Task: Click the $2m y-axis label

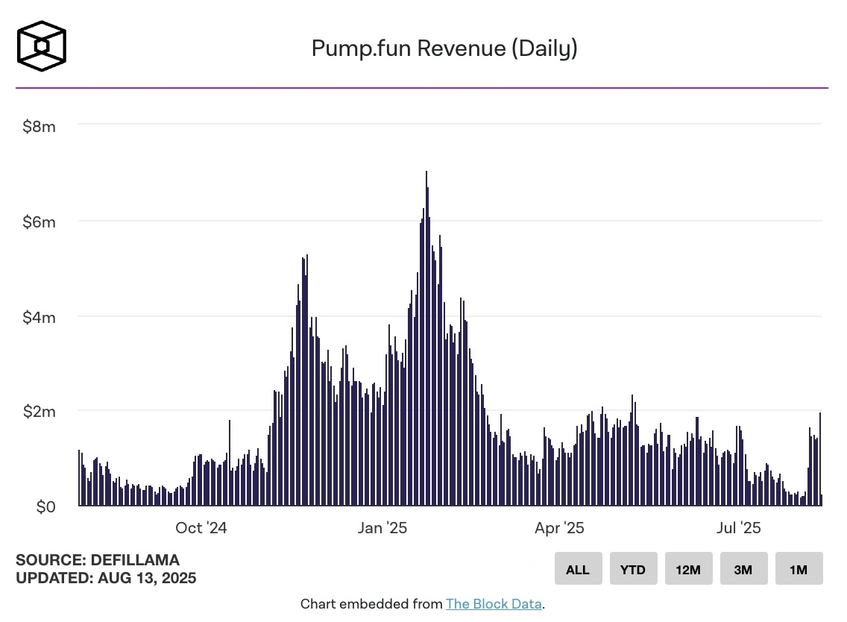Action: coord(39,411)
